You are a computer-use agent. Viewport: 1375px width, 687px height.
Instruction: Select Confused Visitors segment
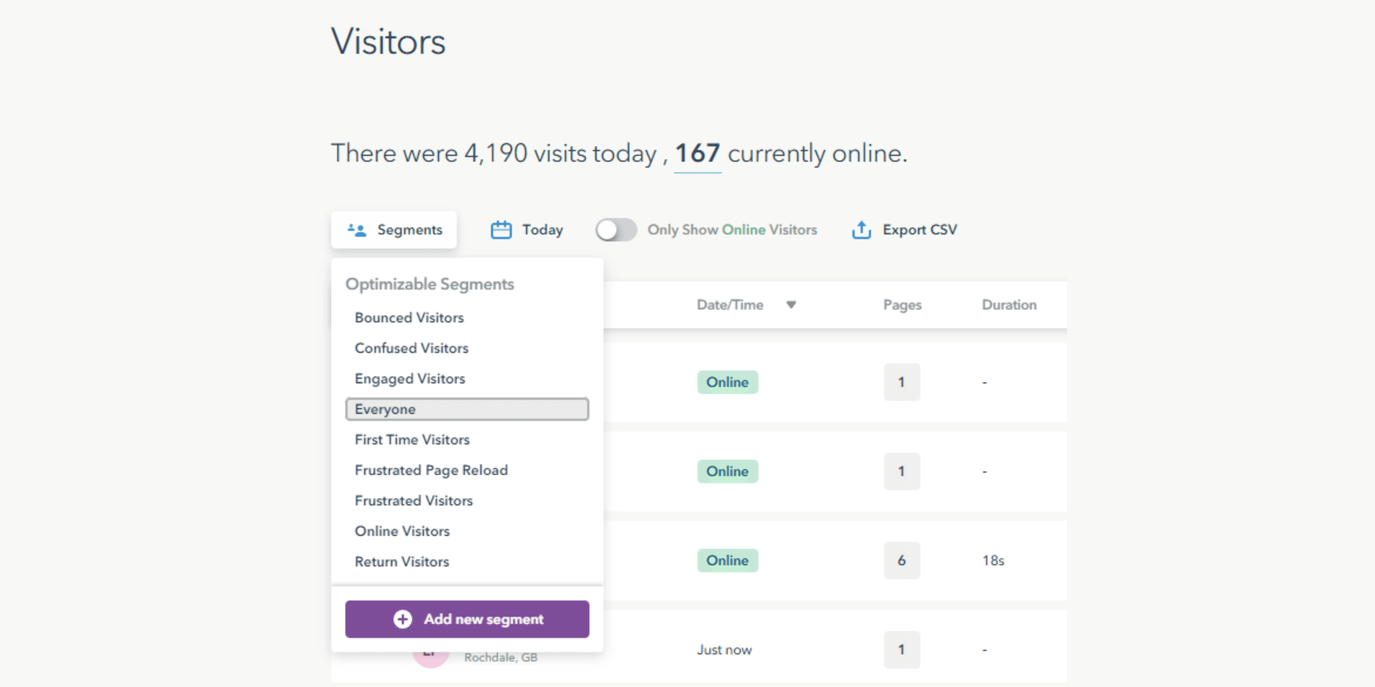411,348
